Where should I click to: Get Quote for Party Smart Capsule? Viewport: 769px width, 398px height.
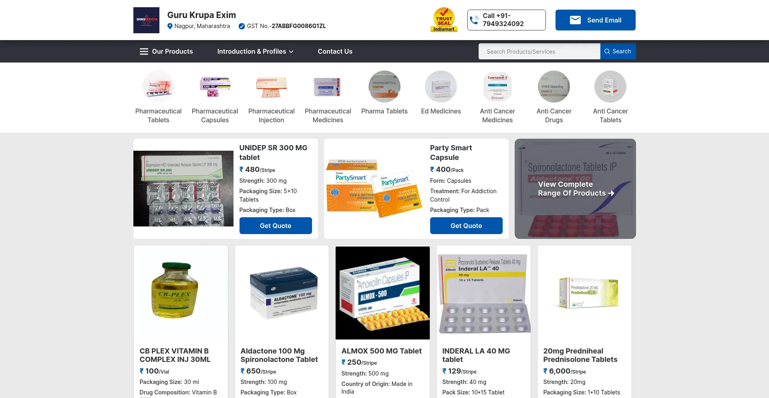tap(466, 226)
